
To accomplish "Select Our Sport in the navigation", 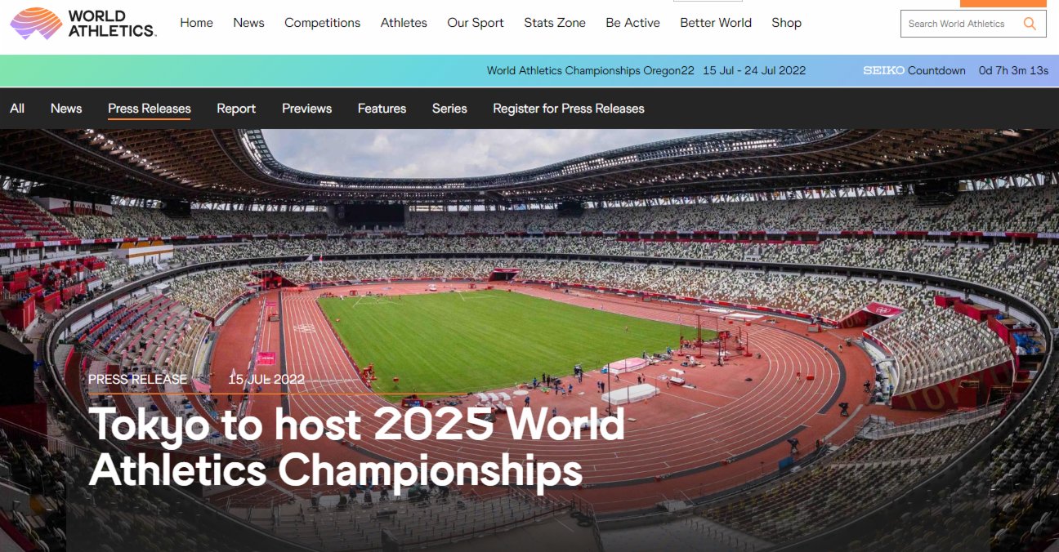I will pyautogui.click(x=476, y=23).
